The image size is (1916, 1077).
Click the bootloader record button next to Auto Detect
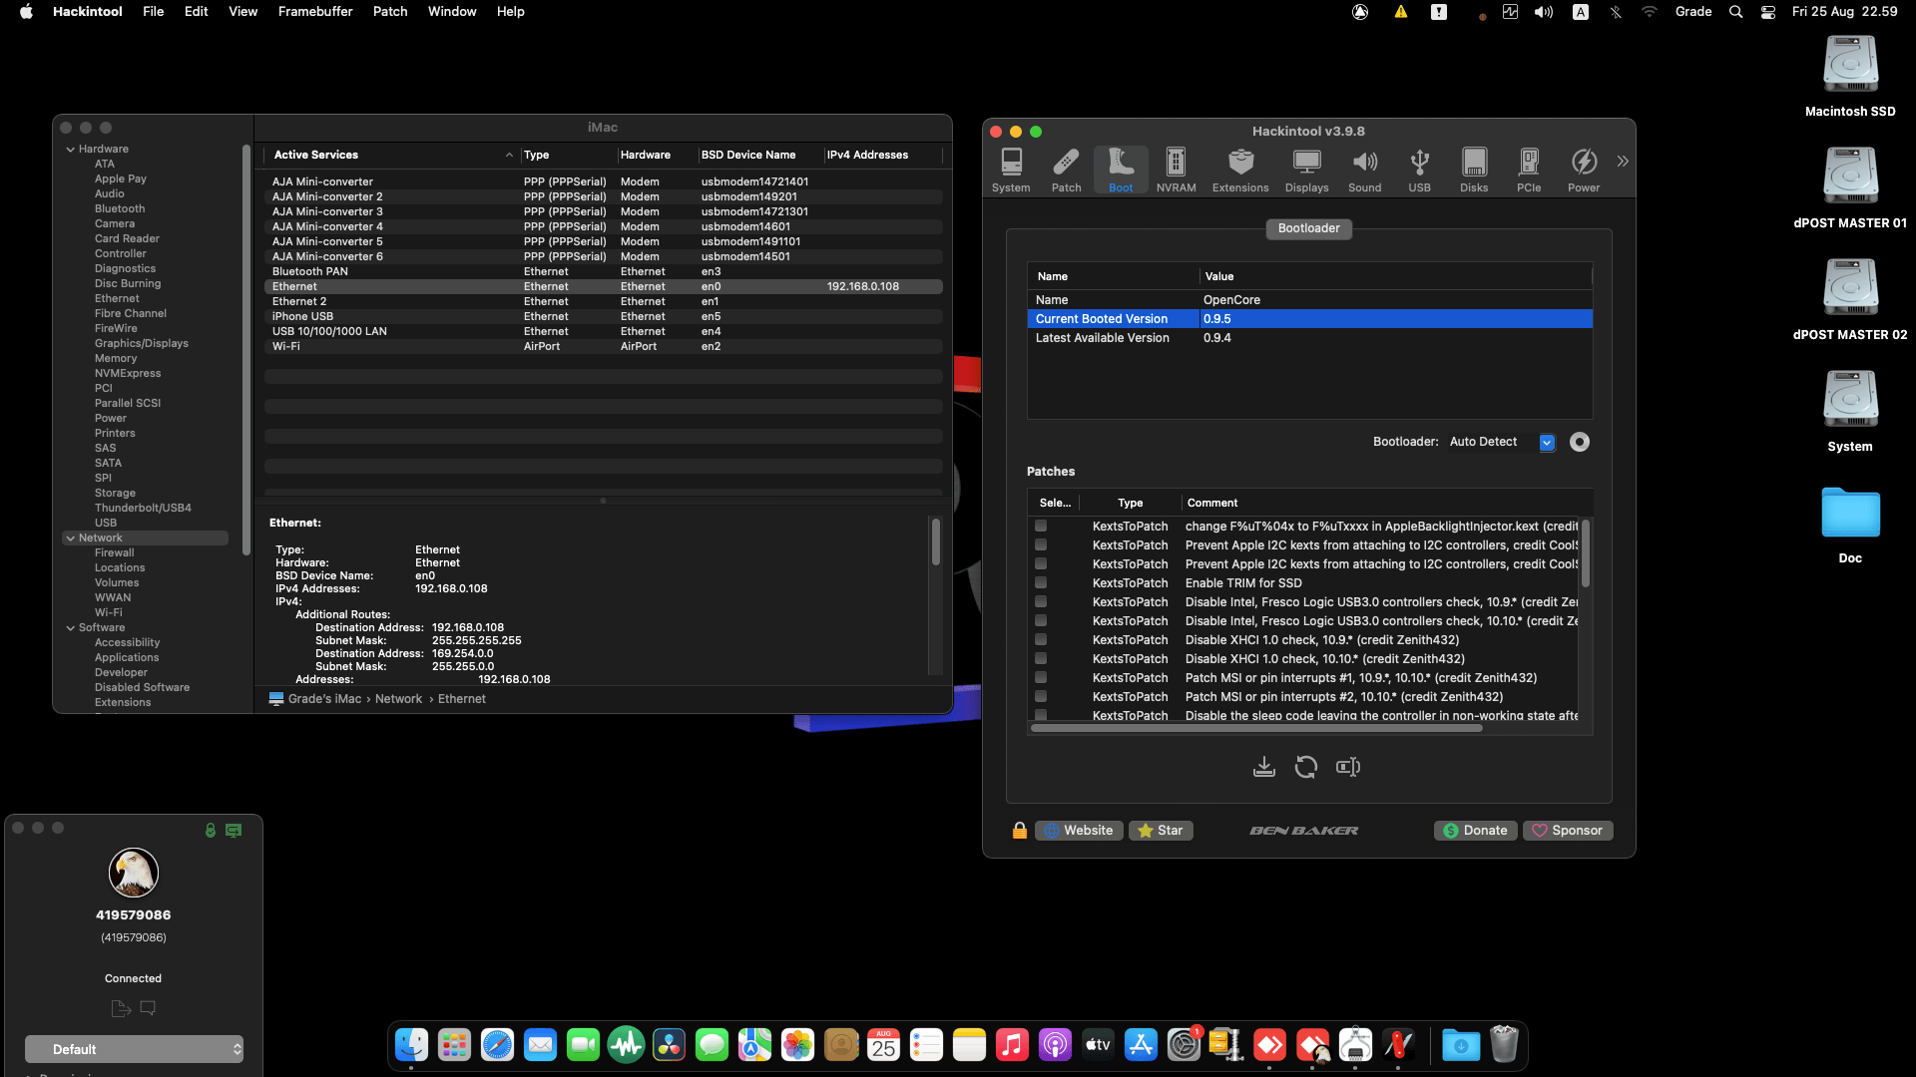pos(1580,442)
